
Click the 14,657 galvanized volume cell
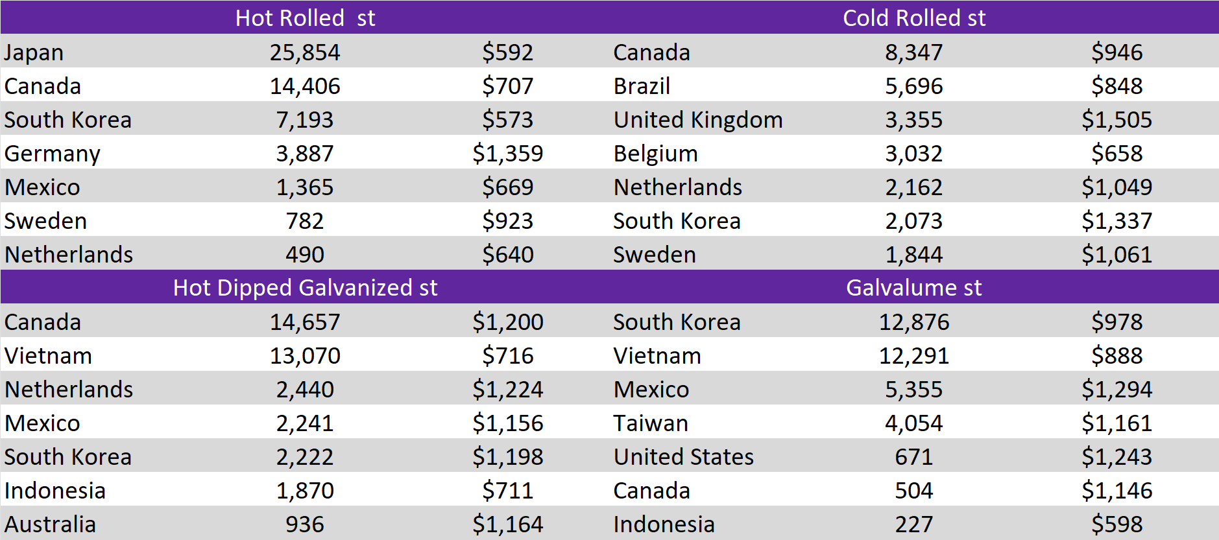pyautogui.click(x=305, y=322)
